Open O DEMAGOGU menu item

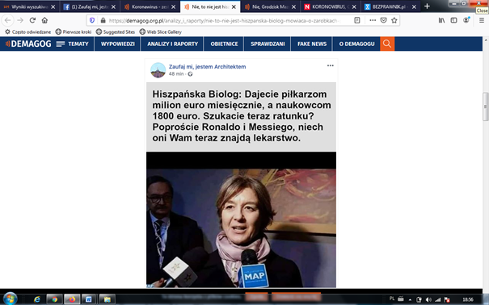click(x=356, y=44)
